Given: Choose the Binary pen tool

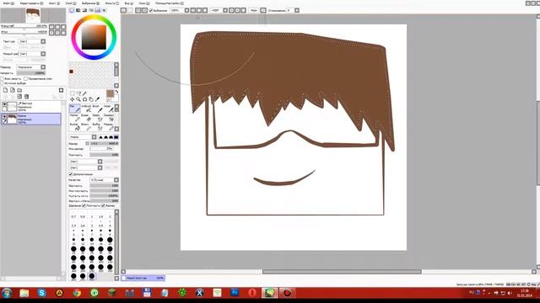Looking at the screenshot, I should pos(86,127).
